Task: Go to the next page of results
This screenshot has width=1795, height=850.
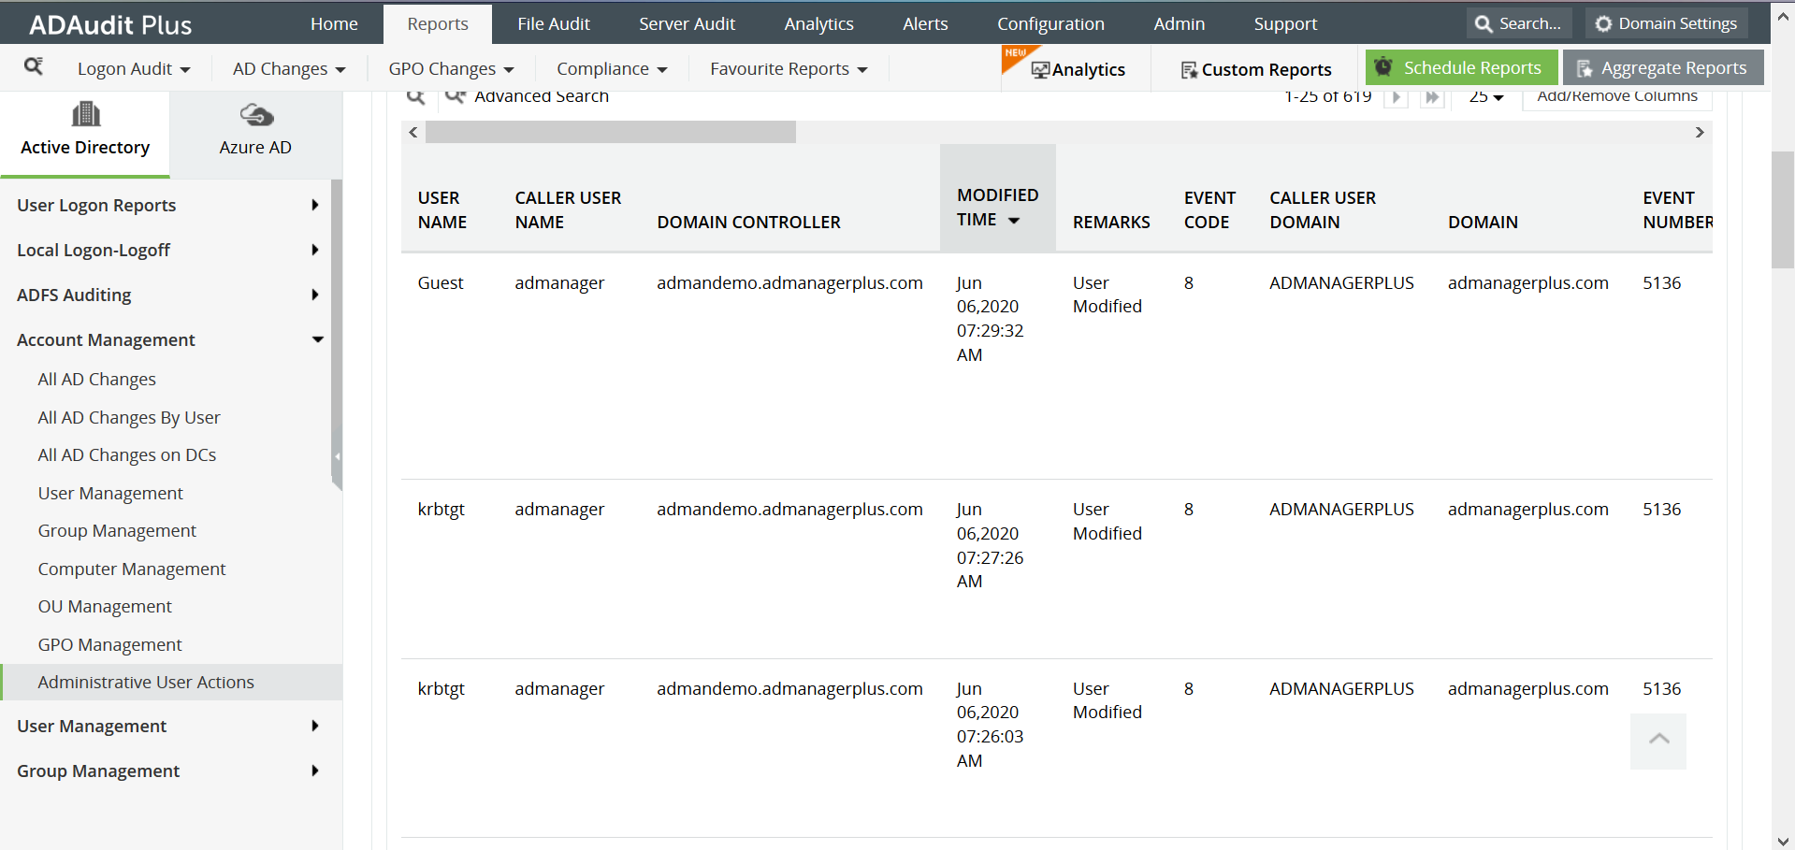Action: point(1396,97)
